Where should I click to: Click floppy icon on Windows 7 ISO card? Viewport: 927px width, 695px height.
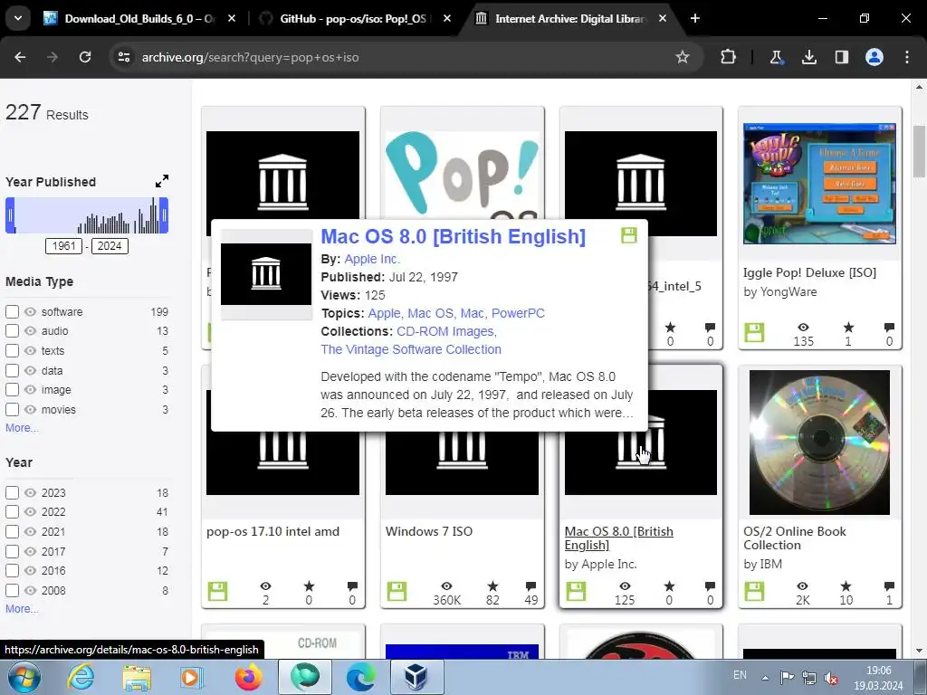397,592
